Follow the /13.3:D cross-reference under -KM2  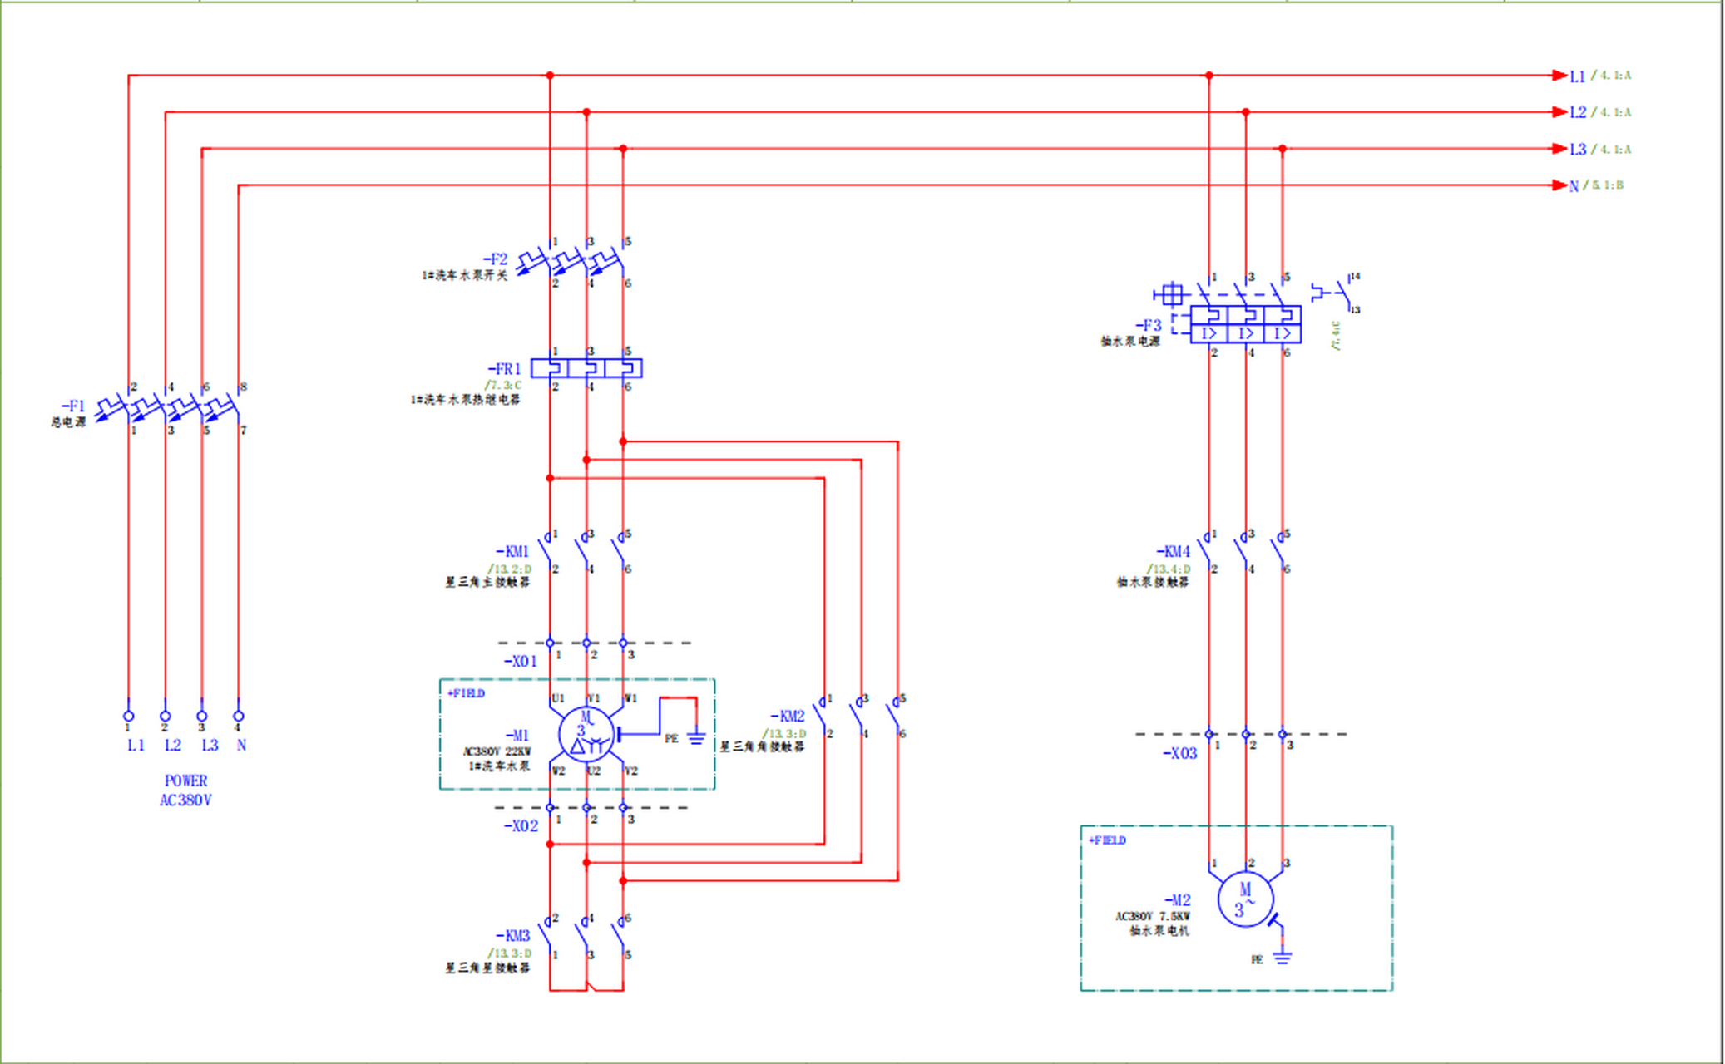coord(784,734)
